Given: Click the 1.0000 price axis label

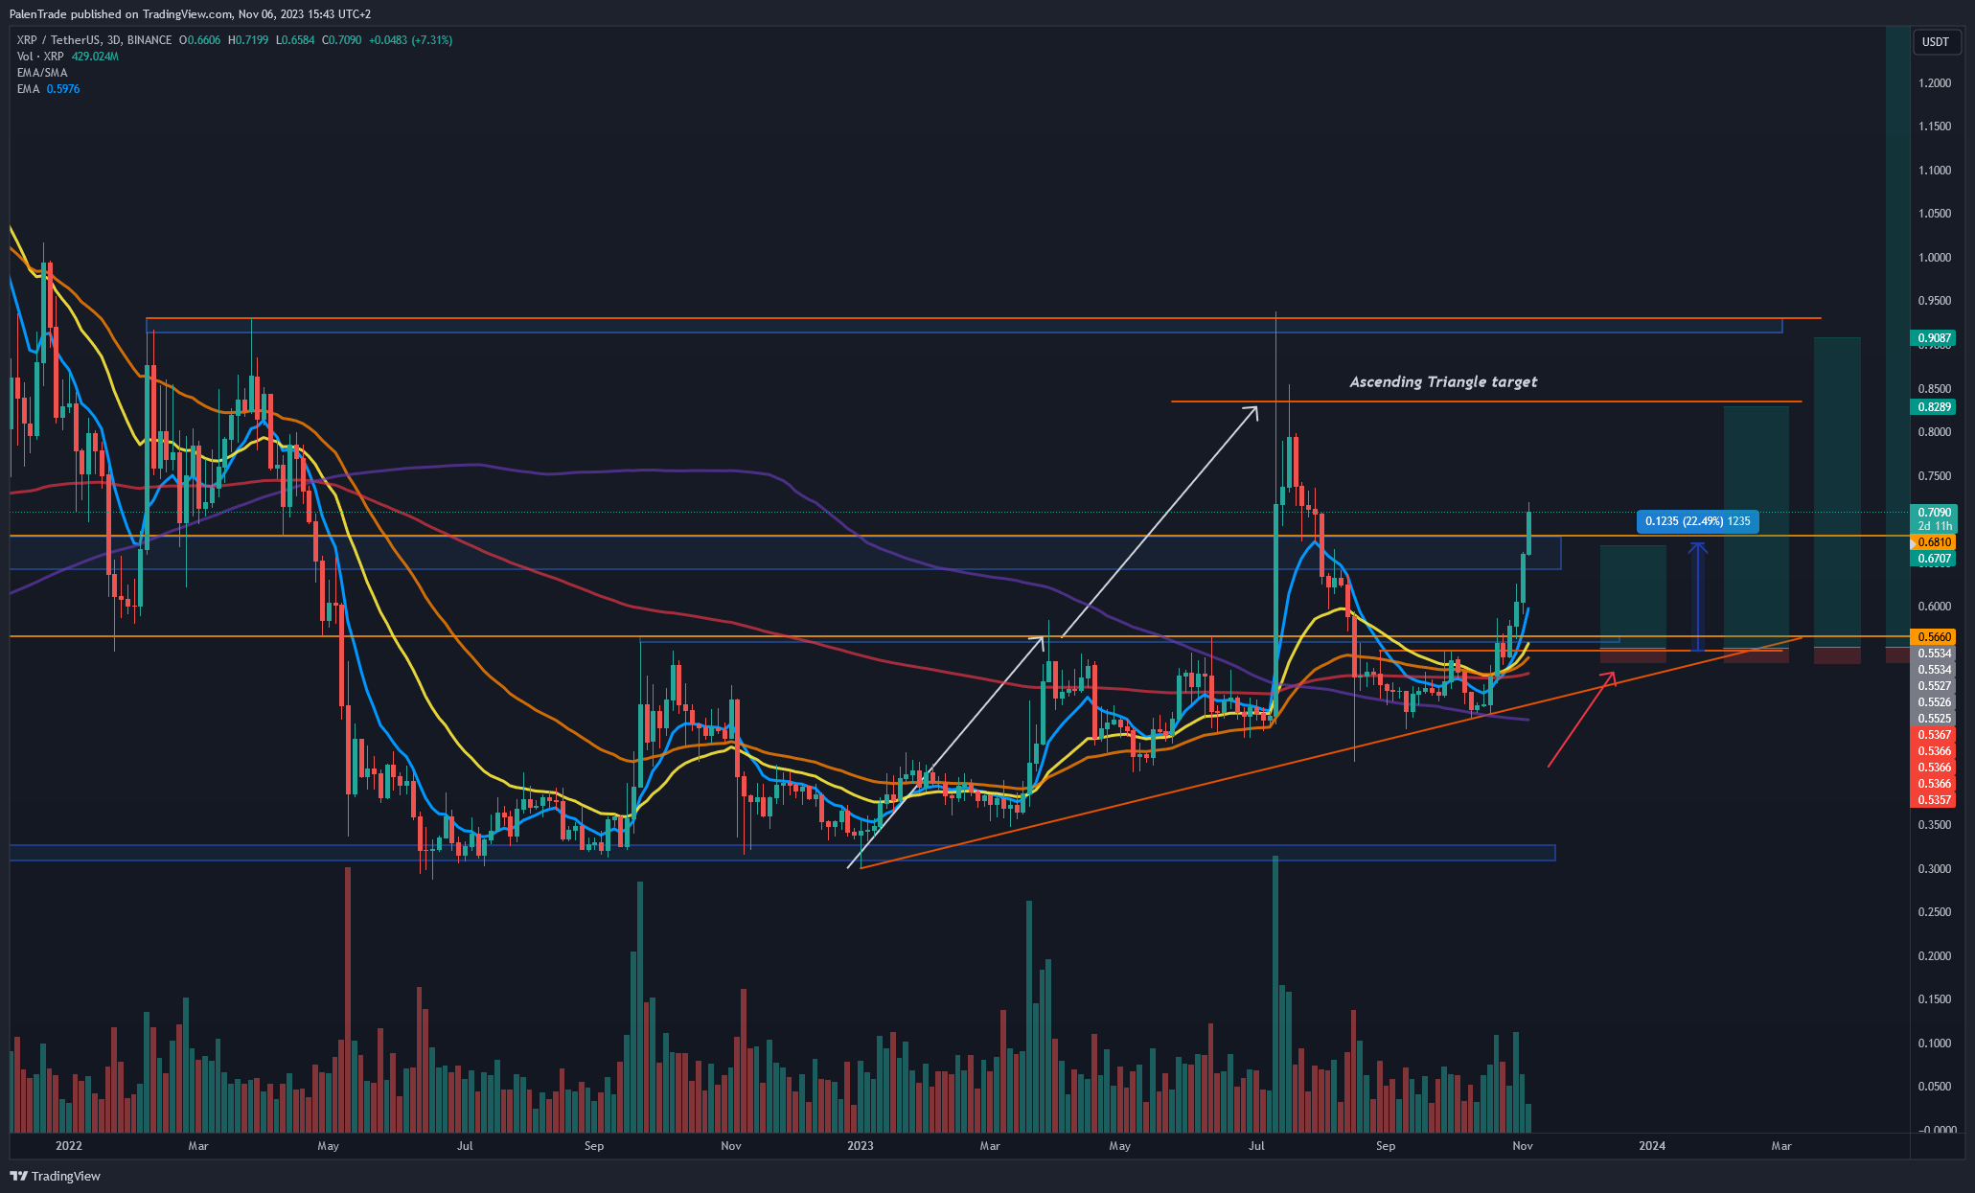Looking at the screenshot, I should pyautogui.click(x=1935, y=258).
